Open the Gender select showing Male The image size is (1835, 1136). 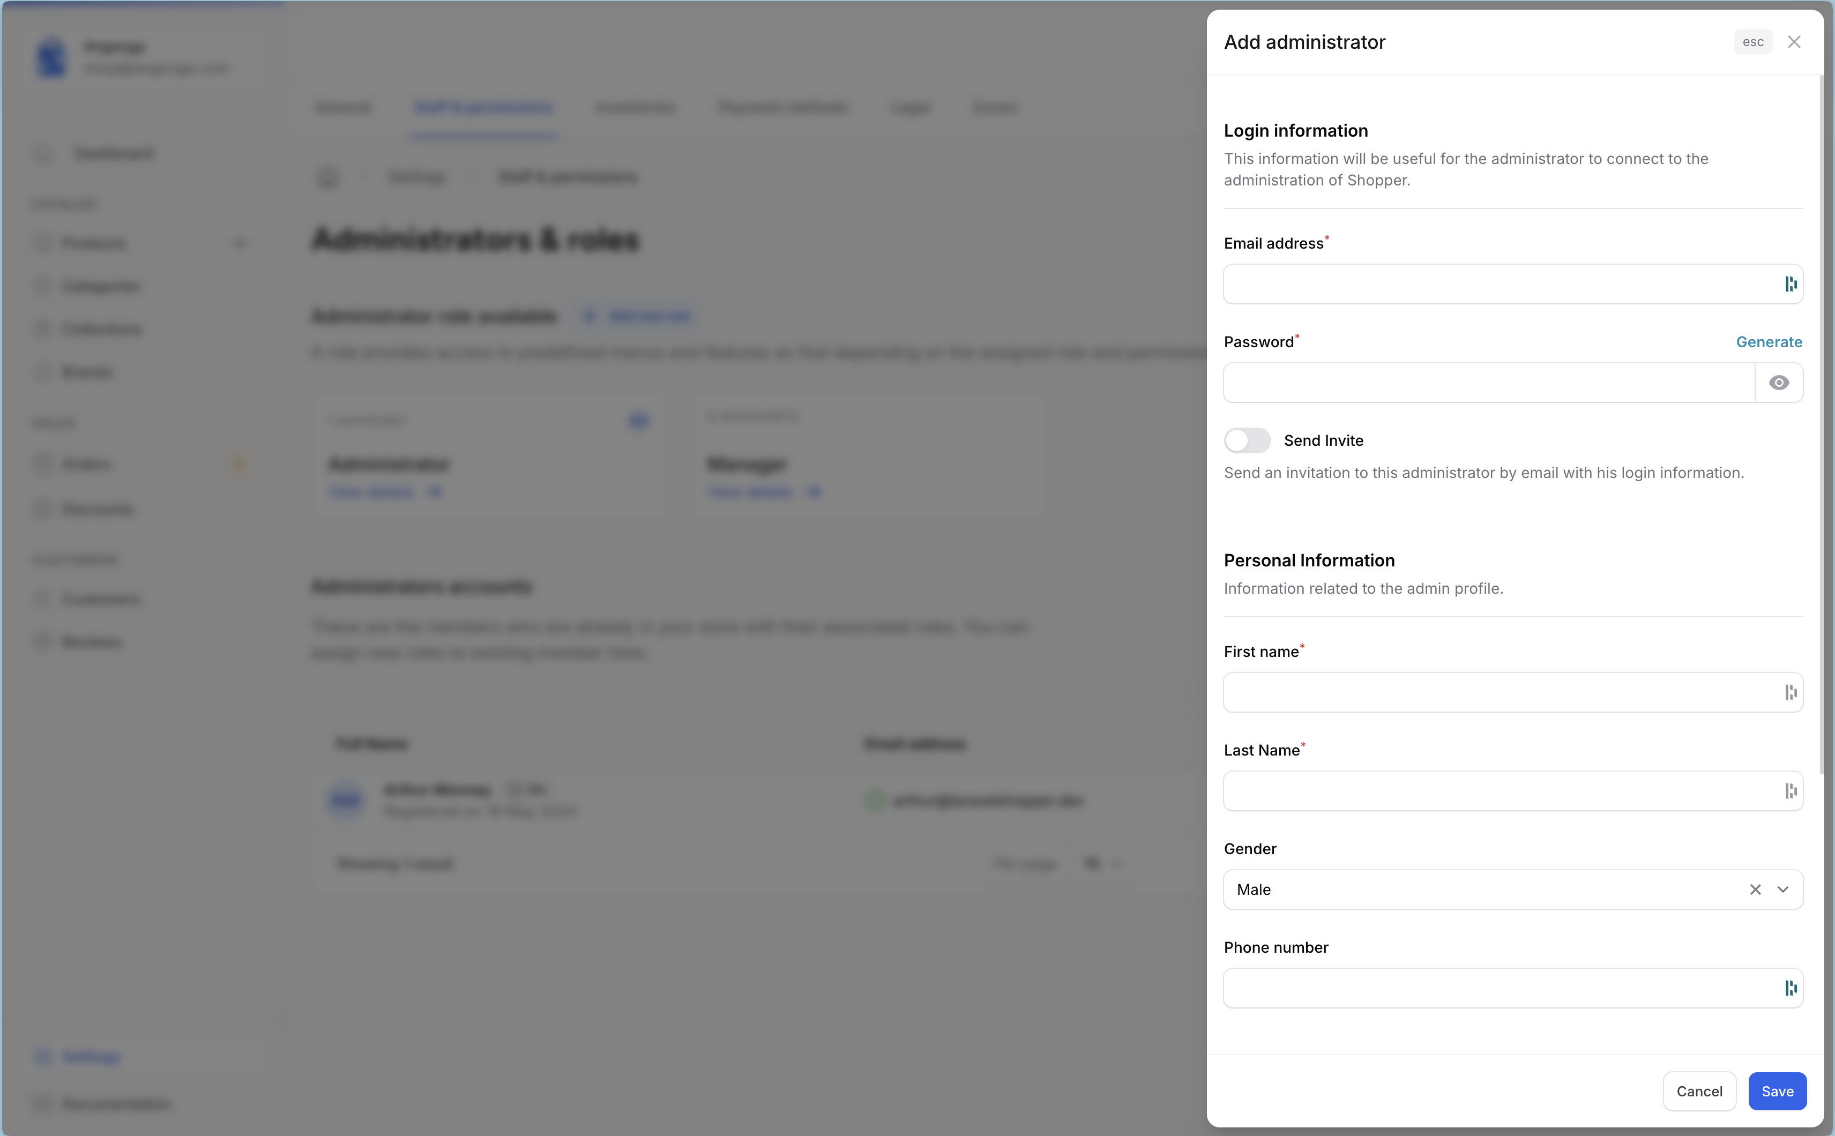point(1473,890)
